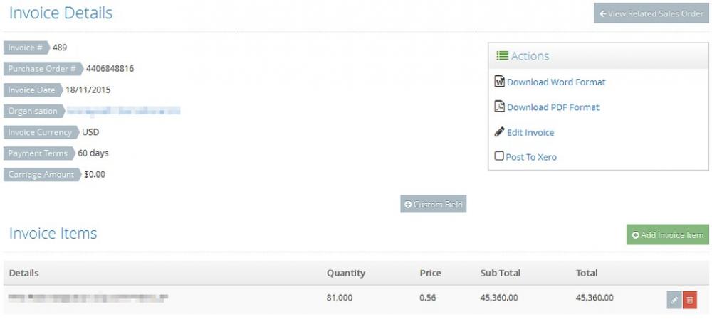Open the Download PDF Format link
Image resolution: width=712 pixels, height=319 pixels.
click(x=553, y=107)
